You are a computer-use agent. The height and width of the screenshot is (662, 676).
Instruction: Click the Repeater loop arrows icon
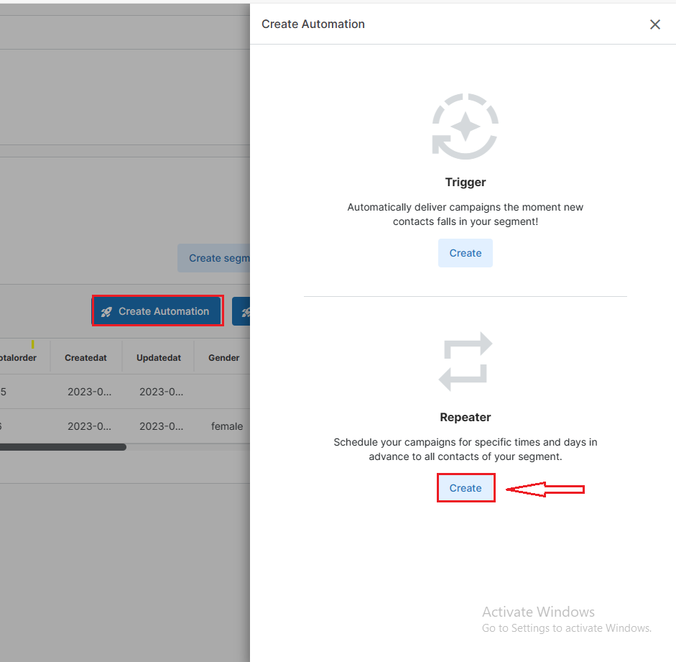[x=465, y=362]
